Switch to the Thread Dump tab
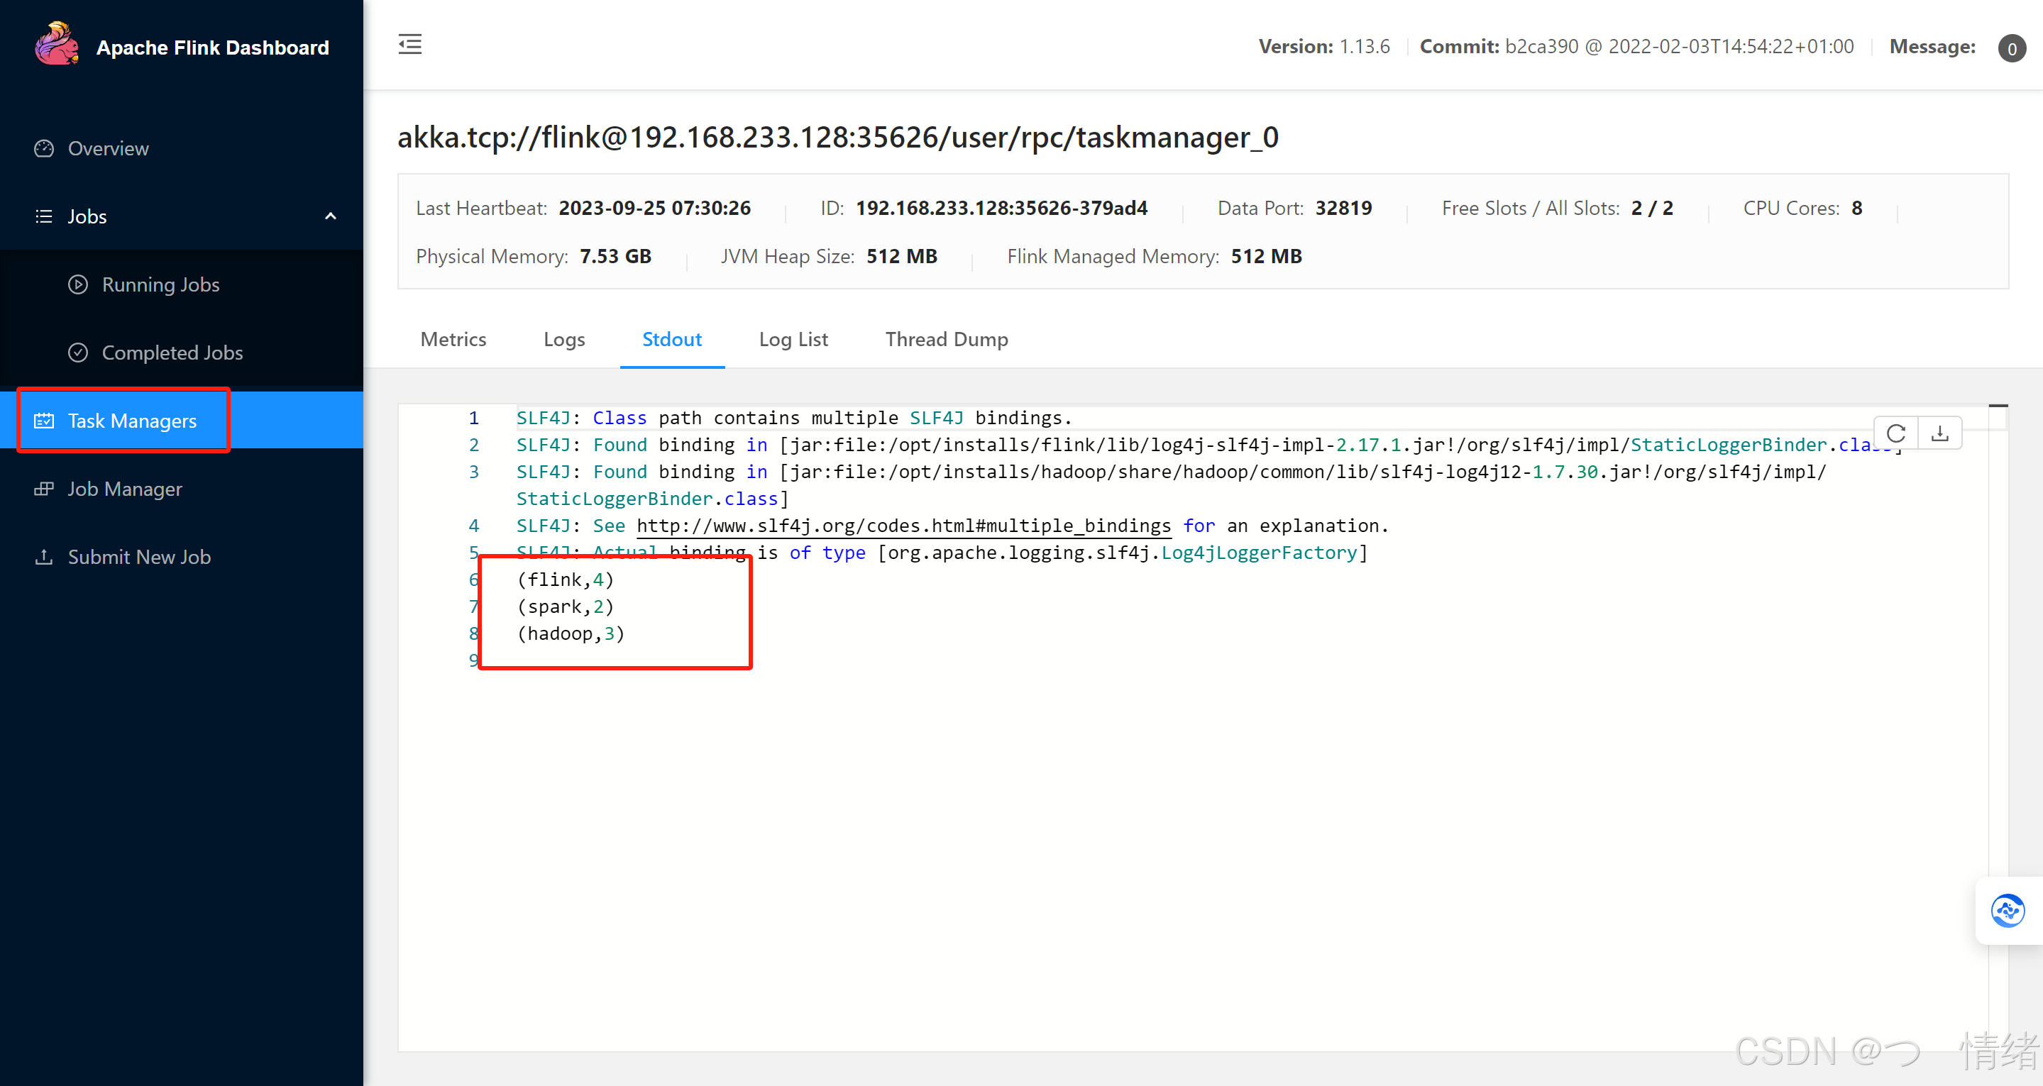This screenshot has height=1086, width=2043. tap(947, 339)
